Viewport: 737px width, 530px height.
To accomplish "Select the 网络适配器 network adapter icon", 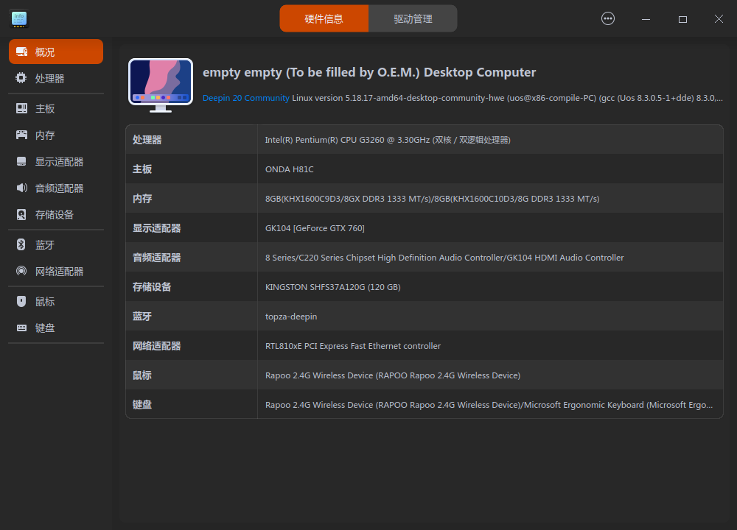I will point(22,271).
